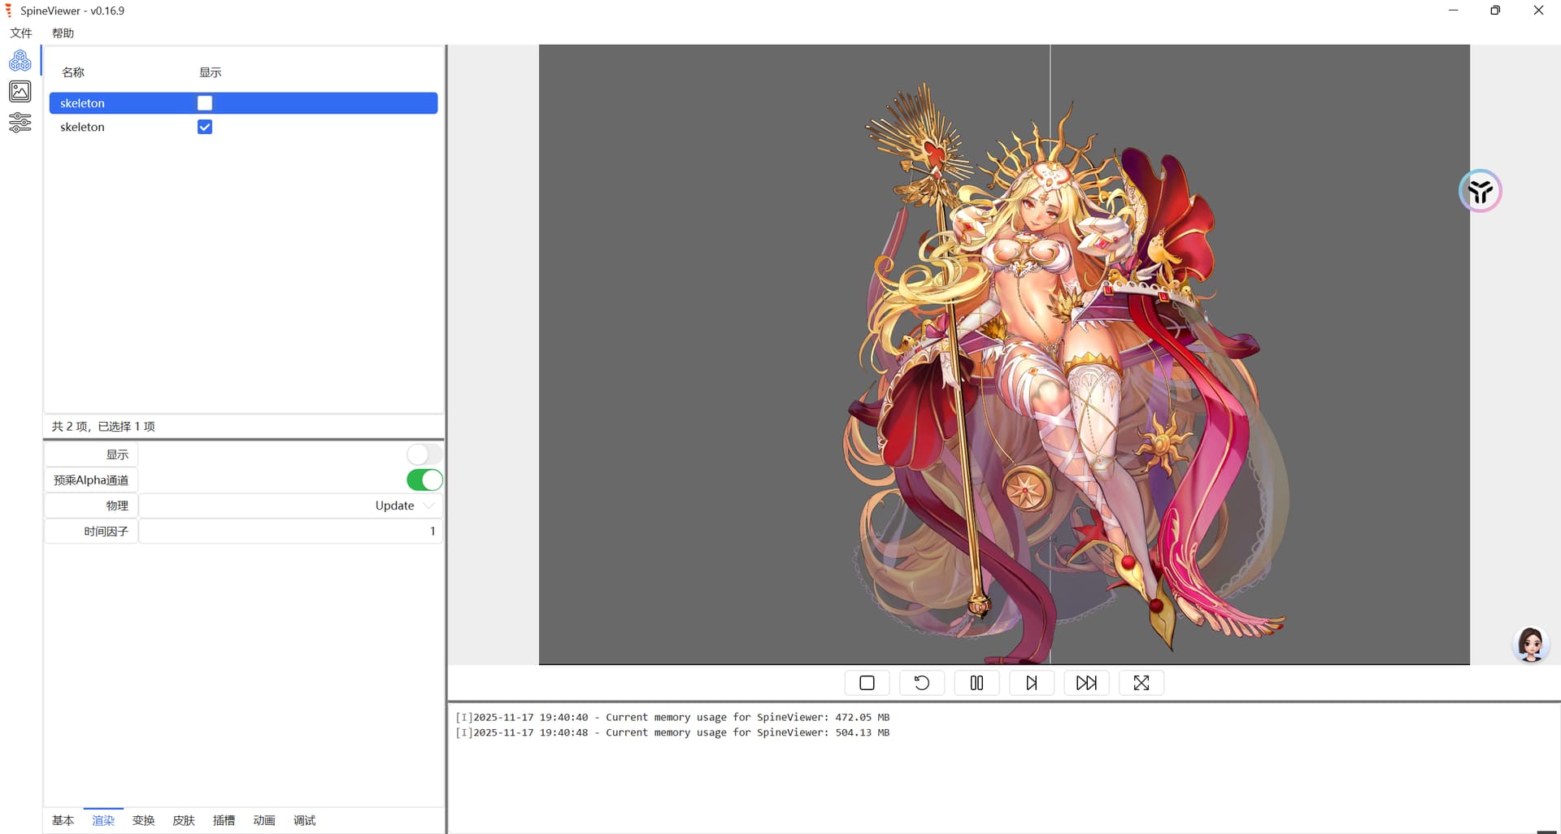Open the 帮助 menu
The width and height of the screenshot is (1561, 834).
63,33
